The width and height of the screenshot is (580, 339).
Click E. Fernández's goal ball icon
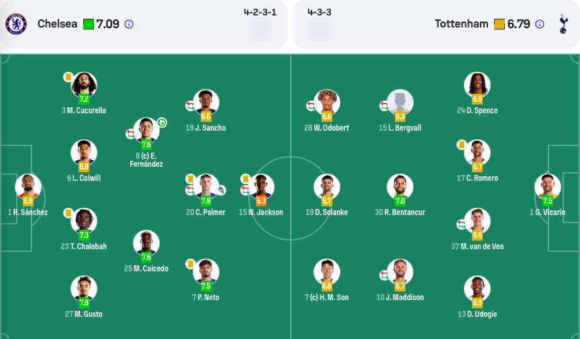click(162, 123)
